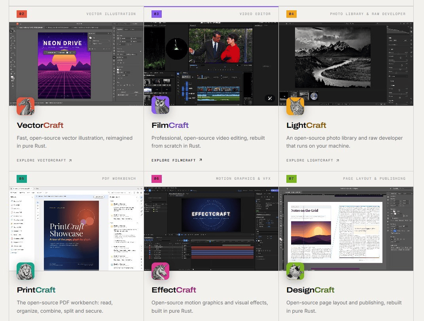
Task: Click the FilmCraft owl app icon
Action: (160, 105)
